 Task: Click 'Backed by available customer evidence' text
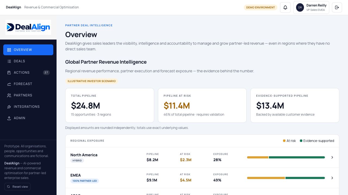pos(285,115)
